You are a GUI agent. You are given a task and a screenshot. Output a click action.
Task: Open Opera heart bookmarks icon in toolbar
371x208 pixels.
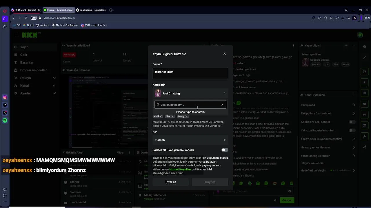(x=337, y=18)
